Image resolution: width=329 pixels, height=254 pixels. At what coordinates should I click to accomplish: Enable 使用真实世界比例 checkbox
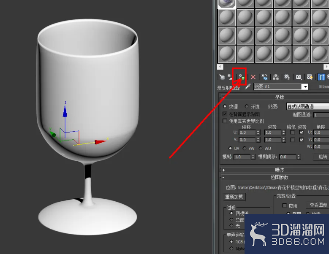225,121
